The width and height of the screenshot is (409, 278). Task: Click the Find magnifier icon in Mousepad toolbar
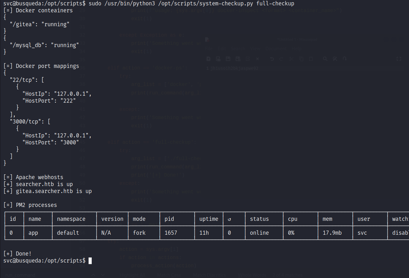[325, 59]
